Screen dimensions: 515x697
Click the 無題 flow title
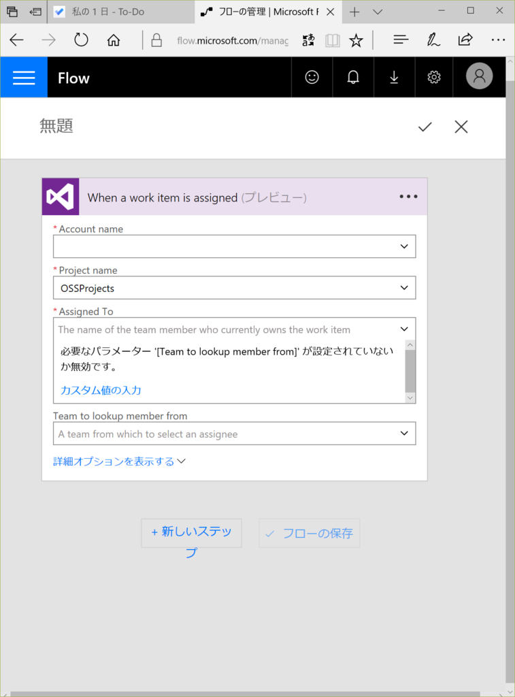tap(56, 126)
